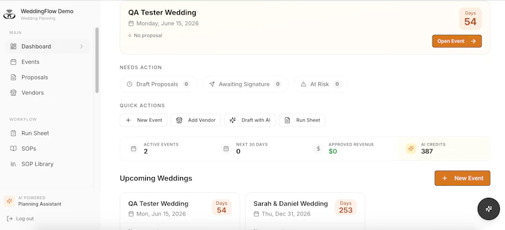505x230 pixels.
Task: Click the Days 253 badge
Action: click(345, 207)
